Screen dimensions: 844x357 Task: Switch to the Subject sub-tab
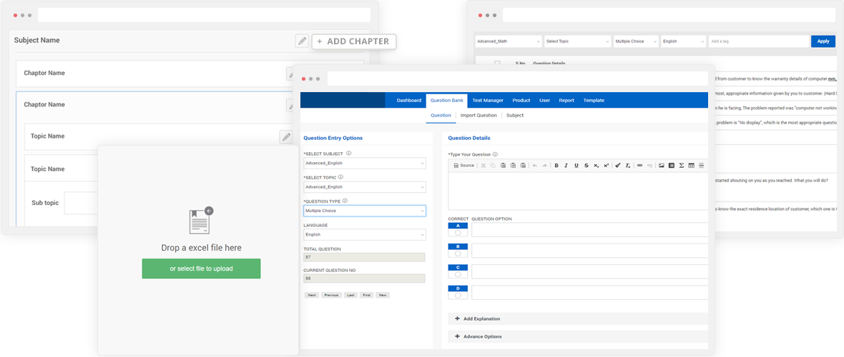(x=514, y=115)
